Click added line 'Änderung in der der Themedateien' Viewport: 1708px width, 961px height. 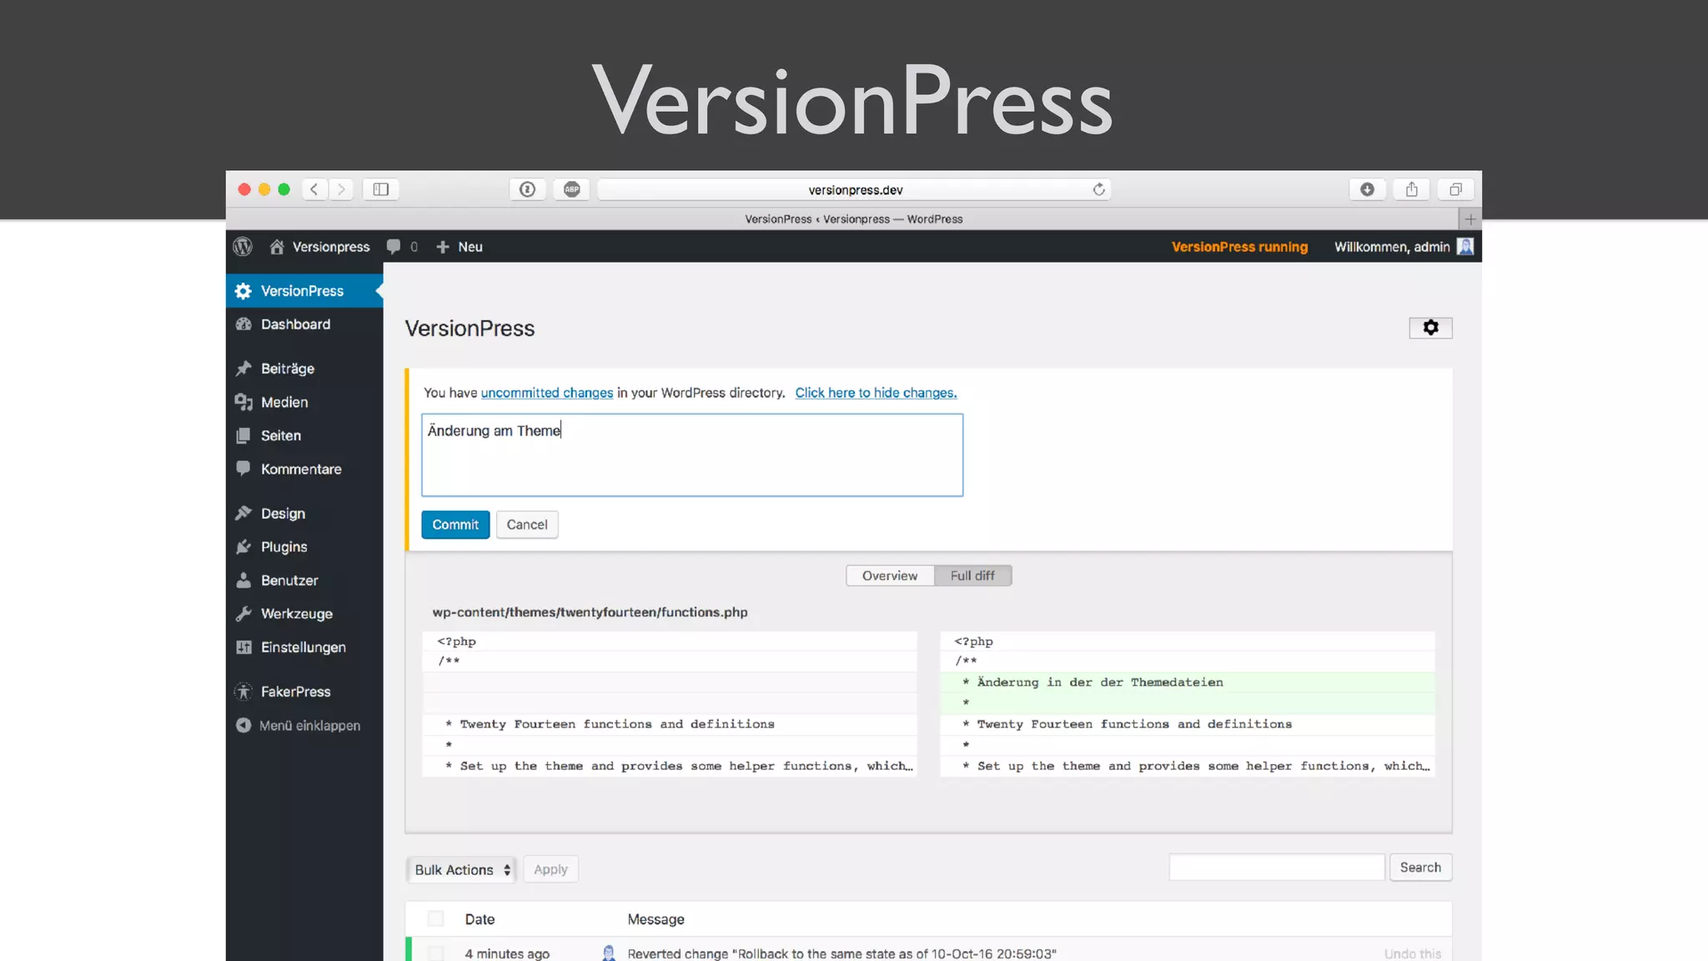point(1188,682)
